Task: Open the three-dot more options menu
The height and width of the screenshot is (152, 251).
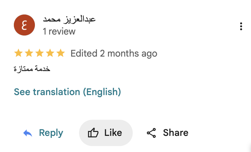Action: tap(241, 27)
